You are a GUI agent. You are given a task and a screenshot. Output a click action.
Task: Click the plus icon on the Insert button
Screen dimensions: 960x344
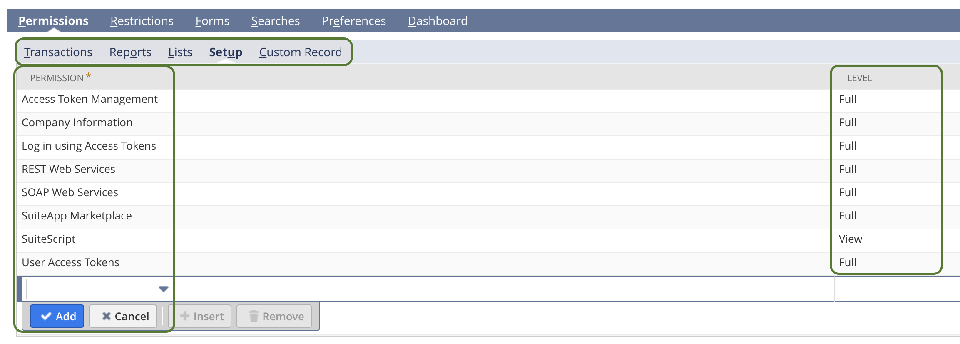point(184,316)
